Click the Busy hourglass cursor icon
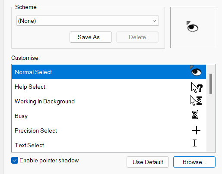This screenshot has height=174, width=222. pos(195,115)
